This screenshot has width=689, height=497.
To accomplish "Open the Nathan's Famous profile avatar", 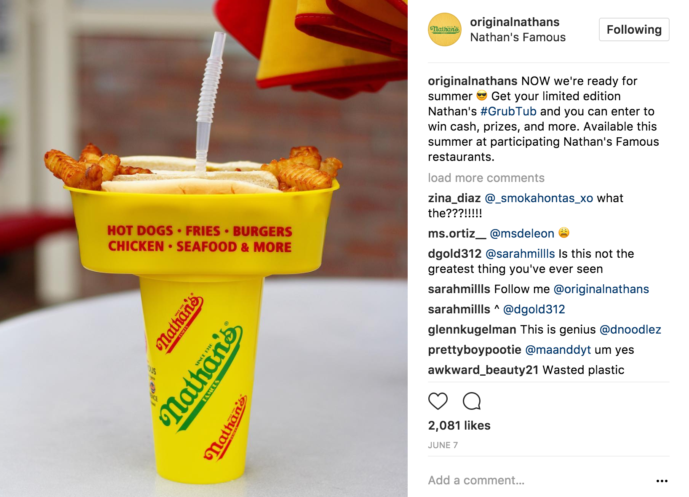I will pos(445,29).
